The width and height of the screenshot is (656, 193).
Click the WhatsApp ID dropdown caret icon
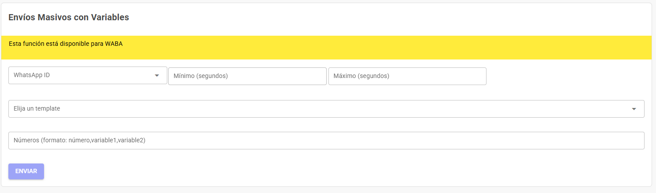tap(157, 76)
